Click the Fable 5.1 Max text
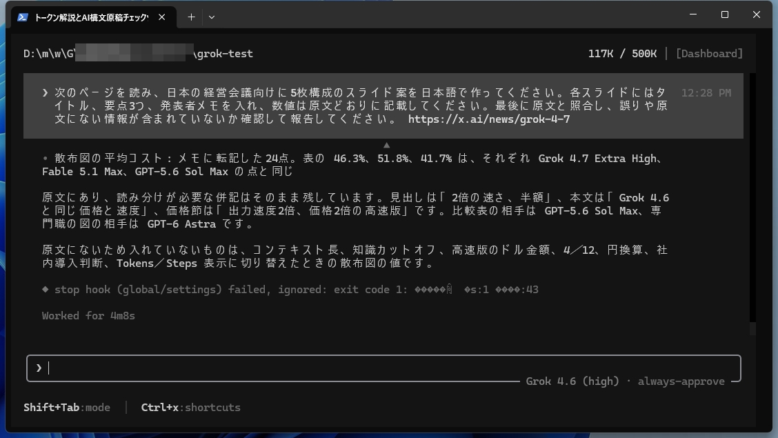The width and height of the screenshot is (778, 438). [82, 172]
